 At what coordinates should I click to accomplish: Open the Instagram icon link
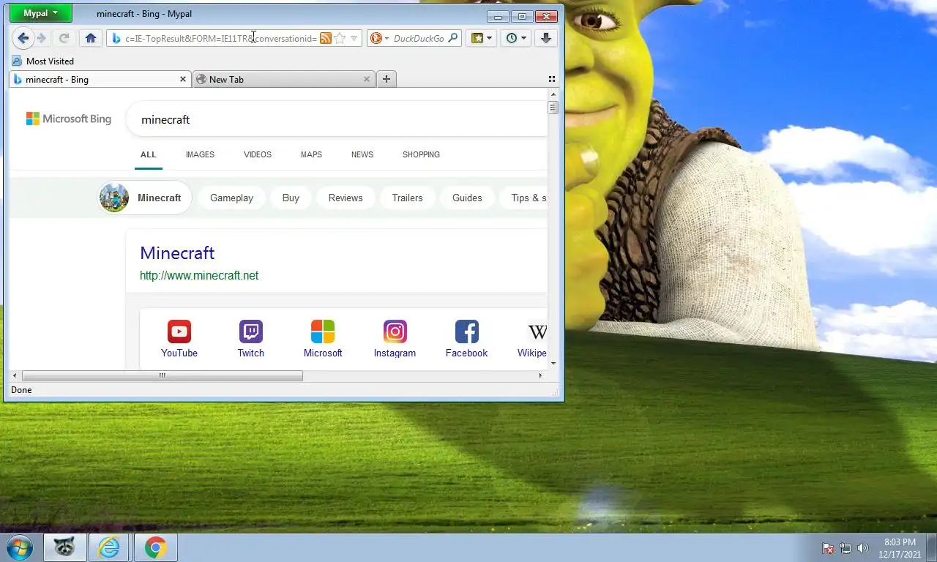pos(395,339)
